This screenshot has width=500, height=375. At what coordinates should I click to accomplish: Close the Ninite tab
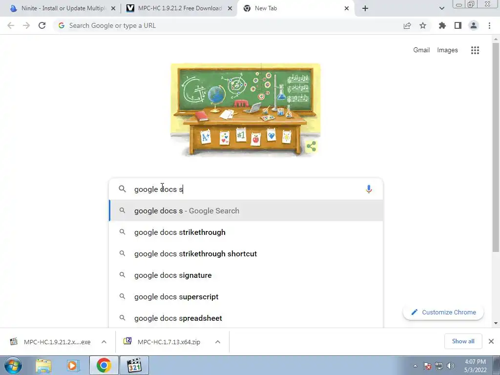coord(113,8)
